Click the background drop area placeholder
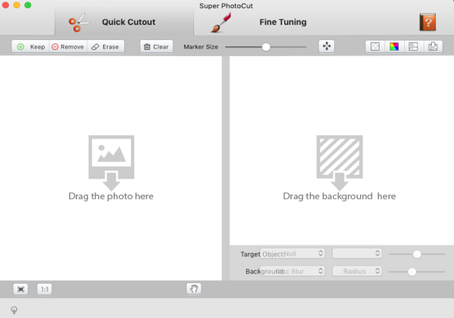This screenshot has width=454, height=318. (340, 163)
